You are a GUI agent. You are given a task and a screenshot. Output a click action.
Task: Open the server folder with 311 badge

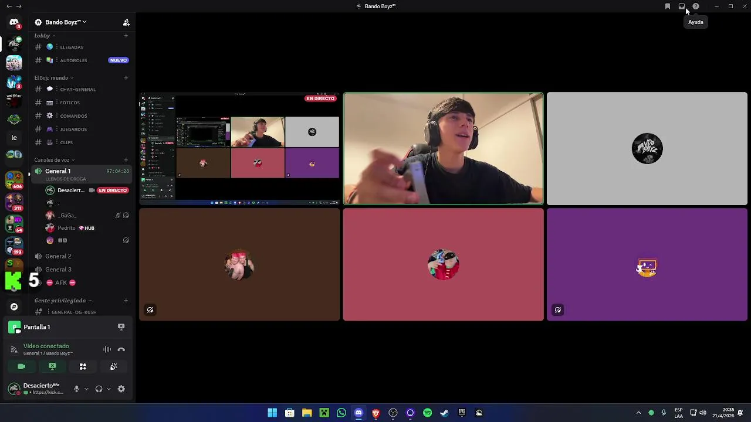click(x=14, y=202)
